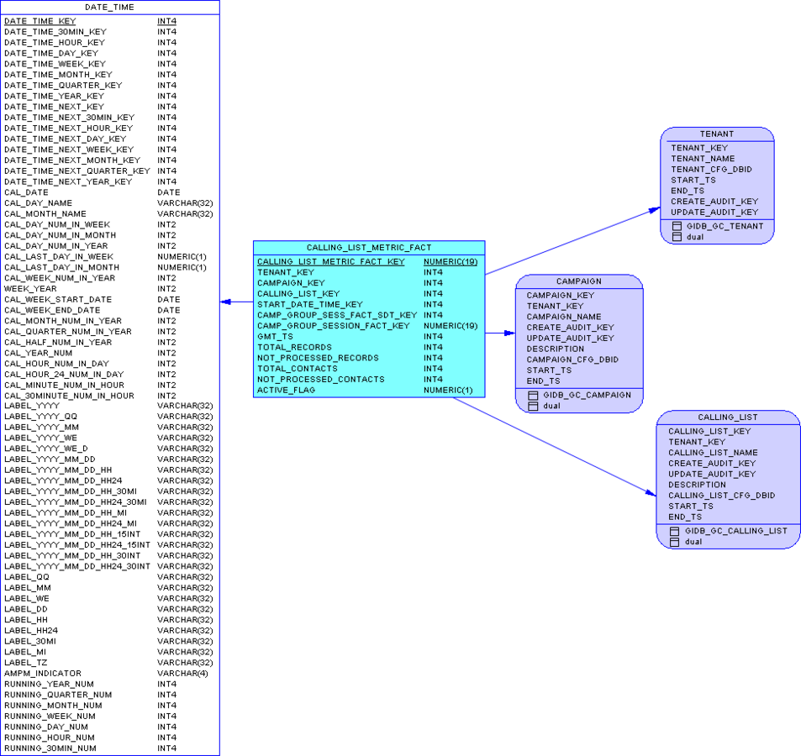This screenshot has width=801, height=756.
Task: Click the dual table icon in CALLING_LIST box
Action: pos(675,543)
